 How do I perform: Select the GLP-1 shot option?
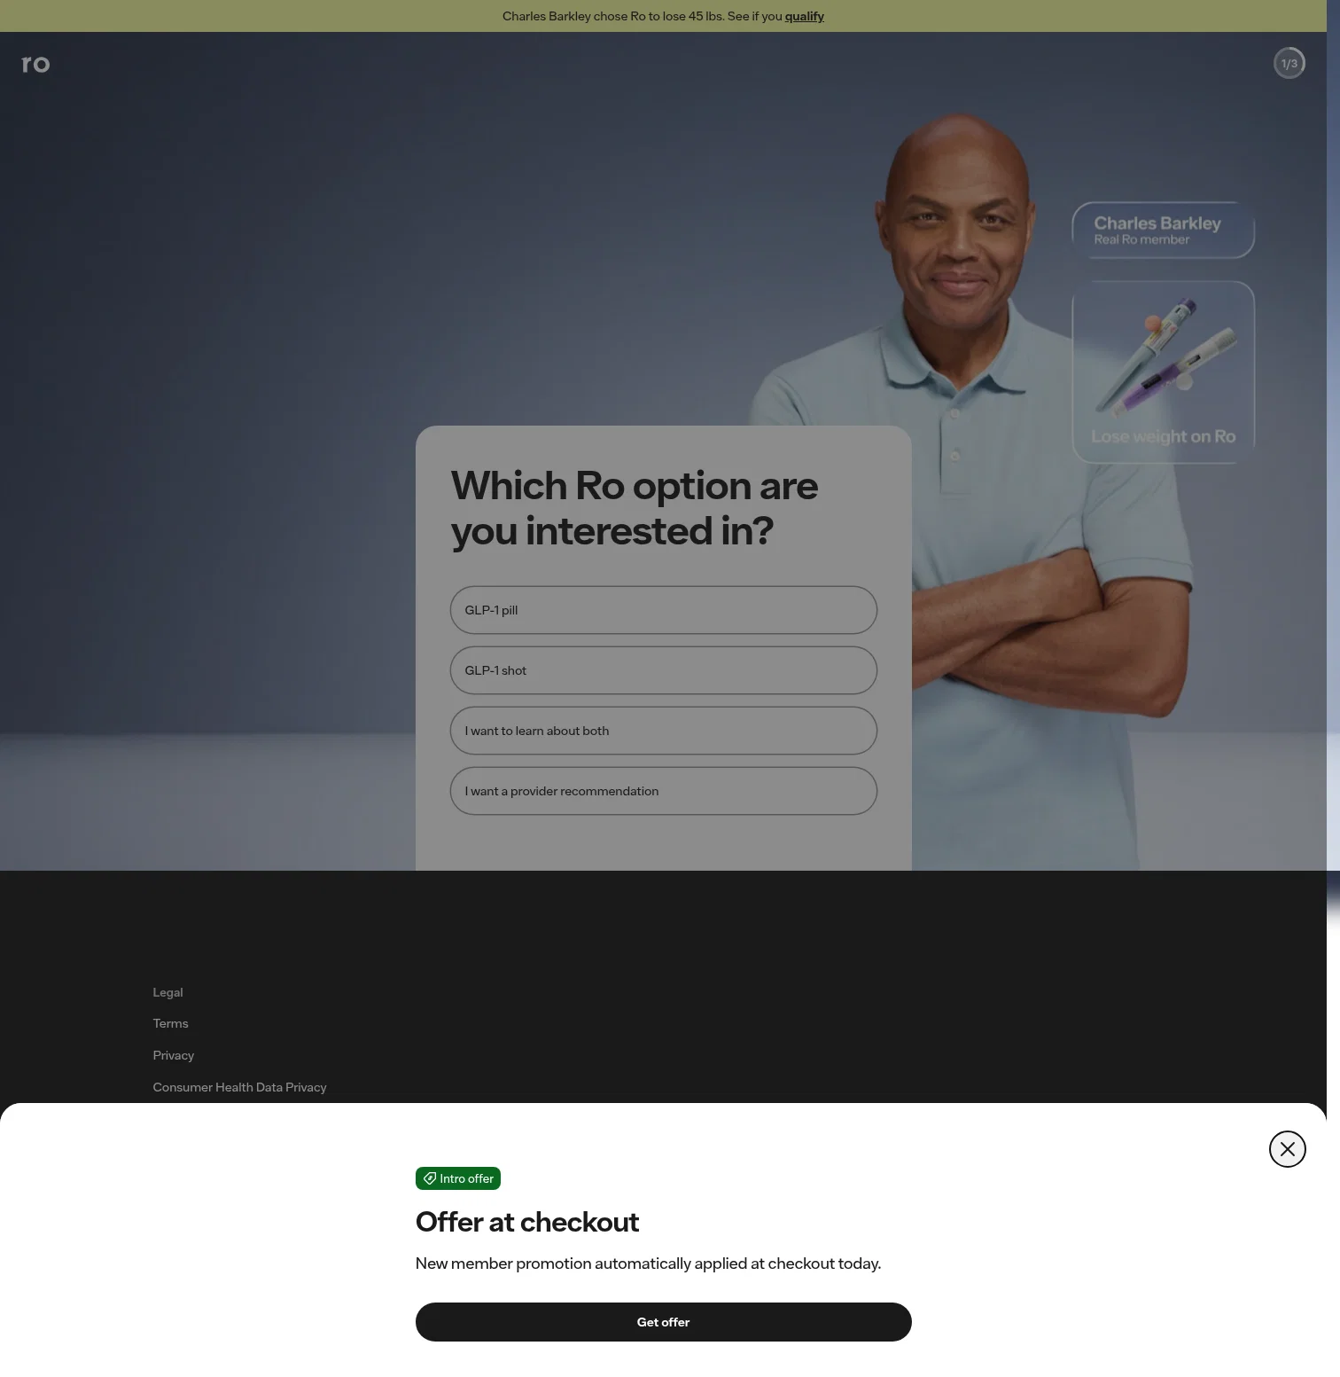664,670
